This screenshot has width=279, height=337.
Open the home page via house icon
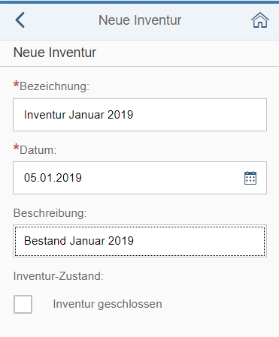click(260, 20)
